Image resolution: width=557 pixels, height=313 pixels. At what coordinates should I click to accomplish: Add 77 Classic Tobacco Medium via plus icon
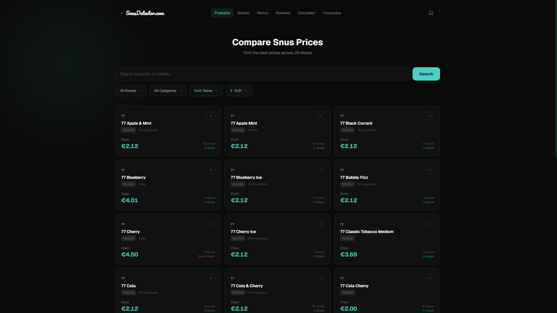(430, 224)
